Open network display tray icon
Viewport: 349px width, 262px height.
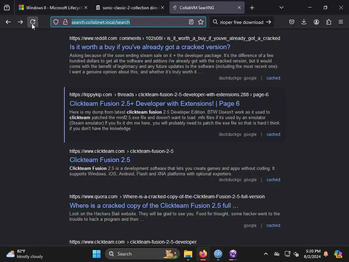[287, 254]
